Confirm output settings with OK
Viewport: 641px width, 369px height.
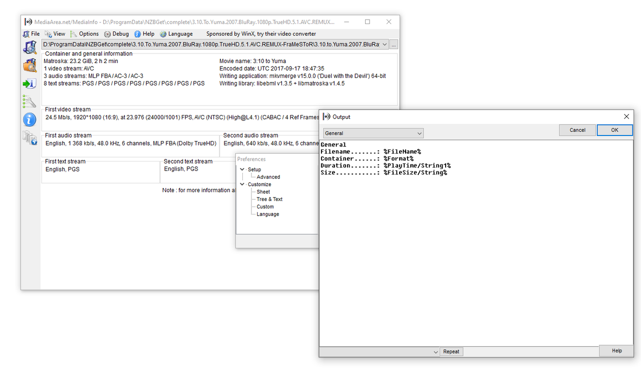pyautogui.click(x=614, y=129)
